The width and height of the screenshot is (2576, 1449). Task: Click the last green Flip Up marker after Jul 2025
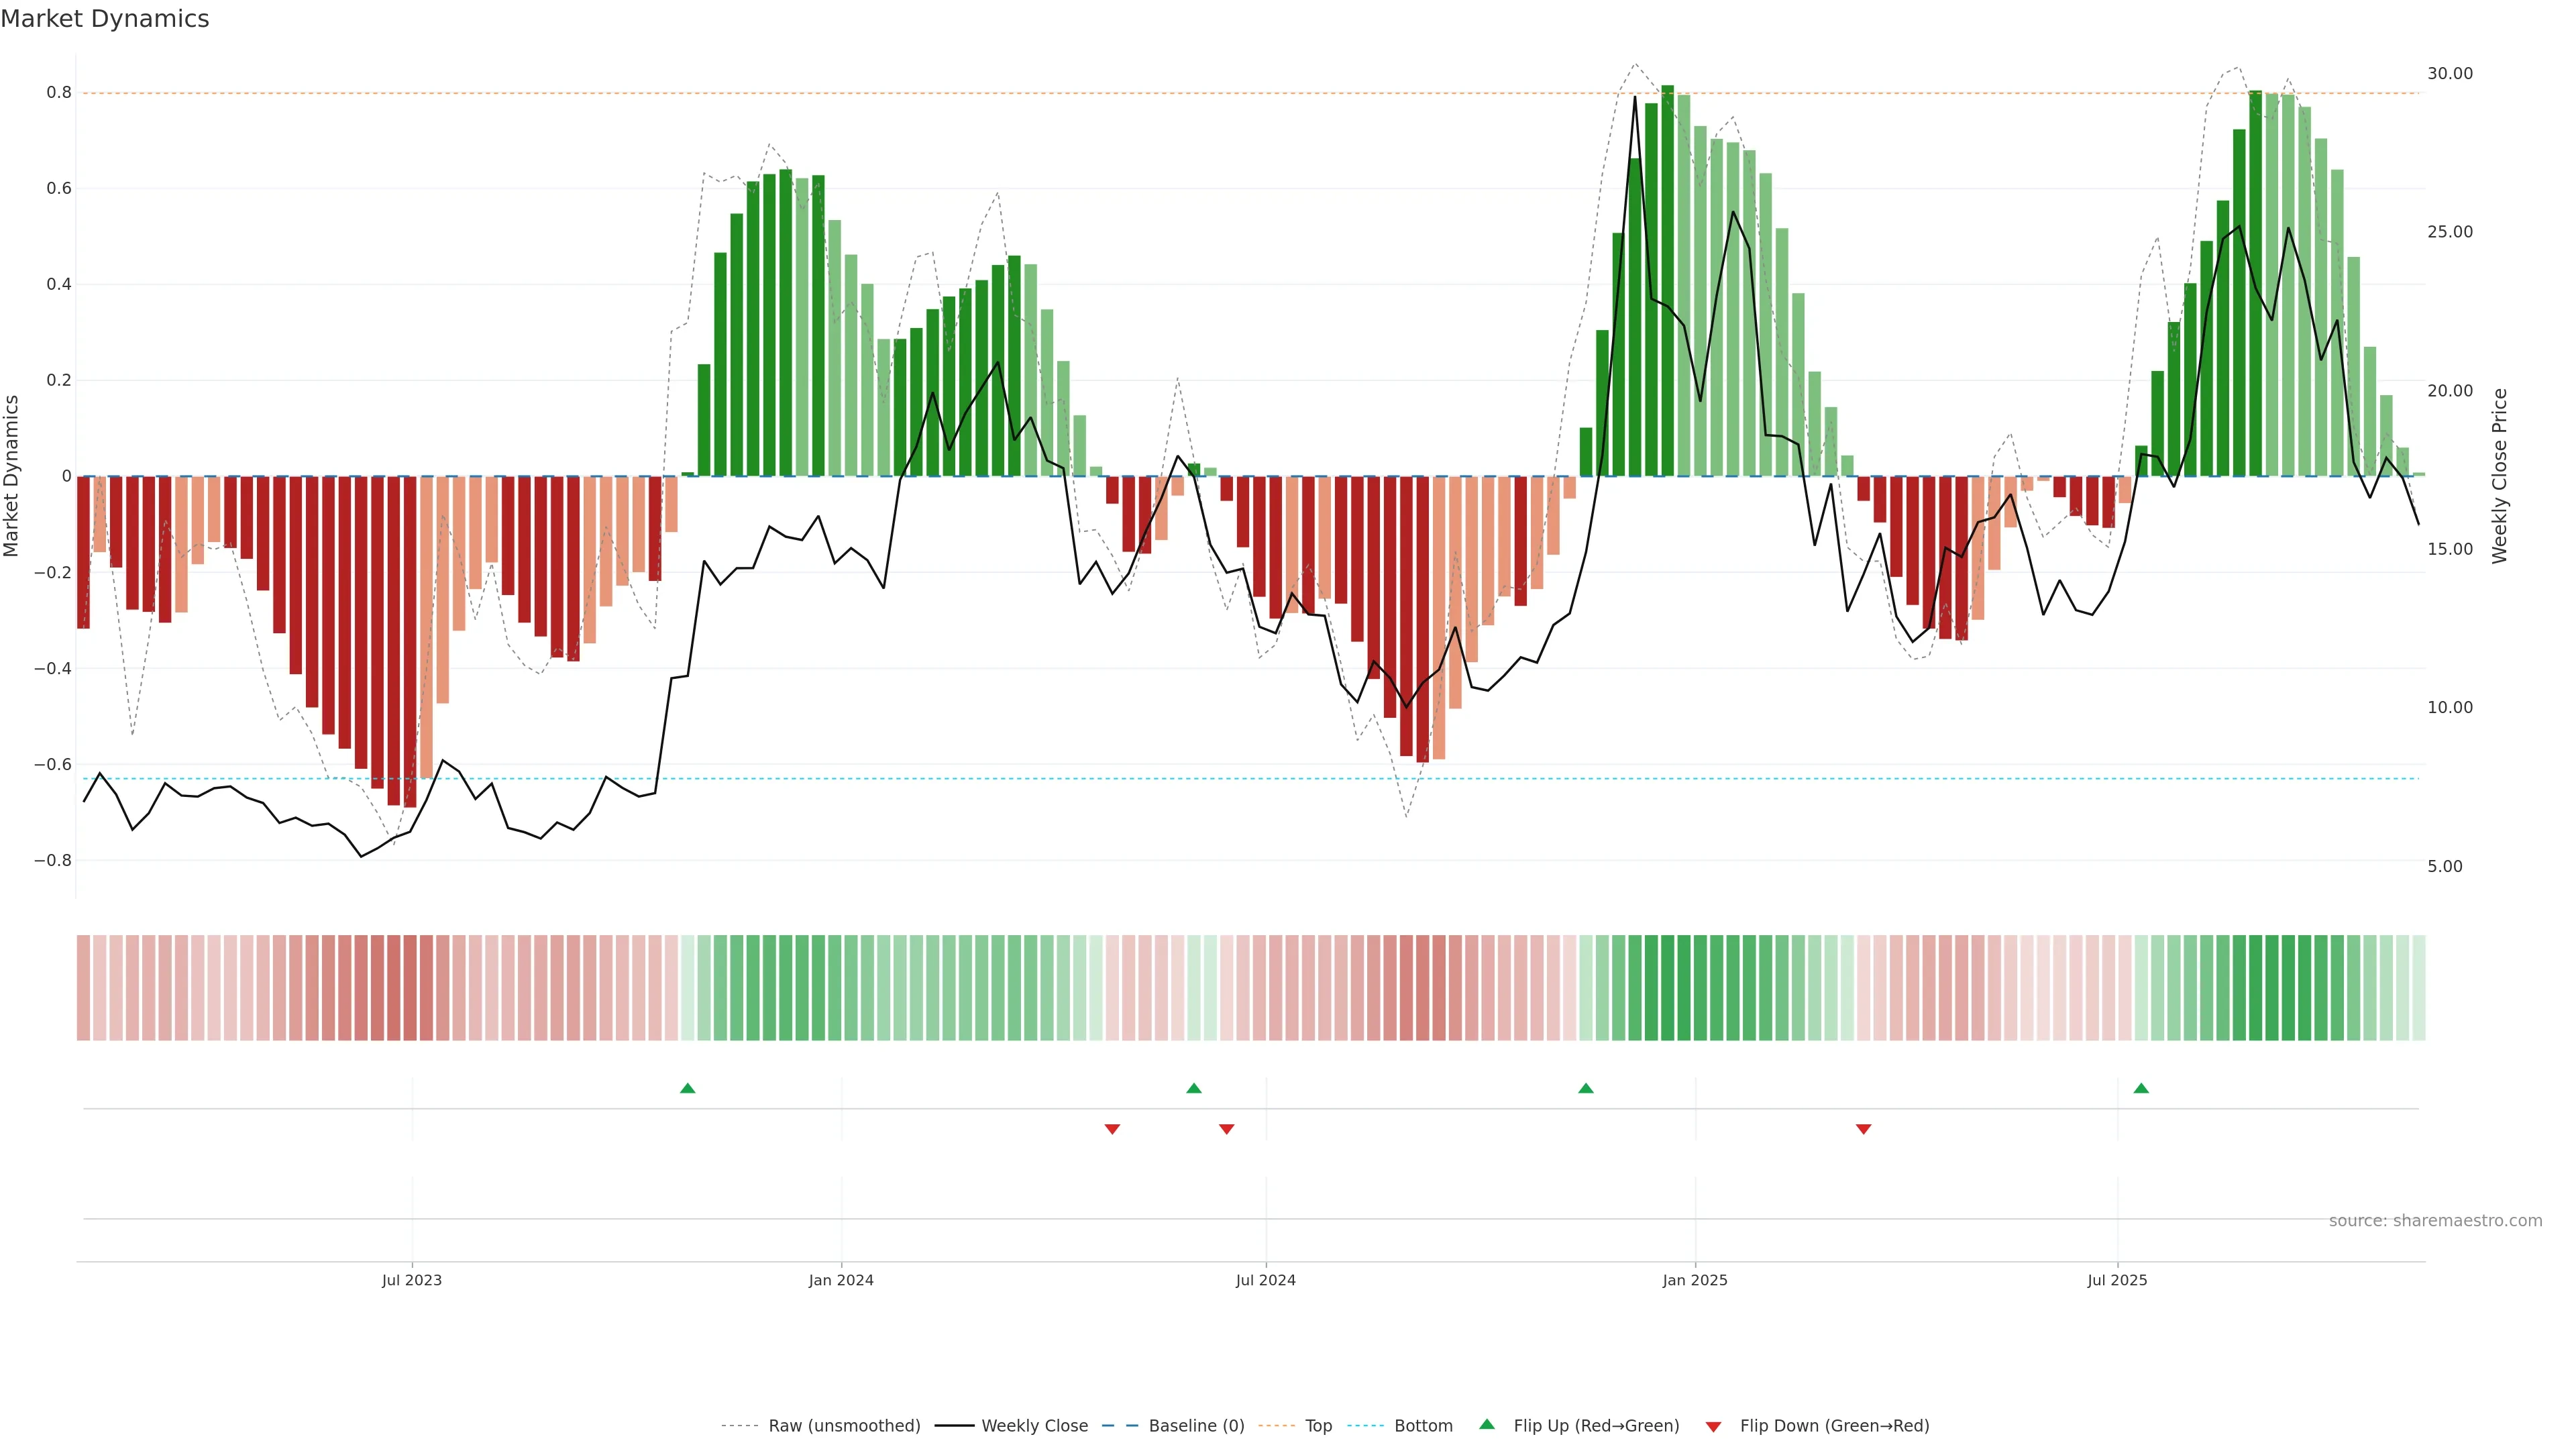[2140, 1088]
